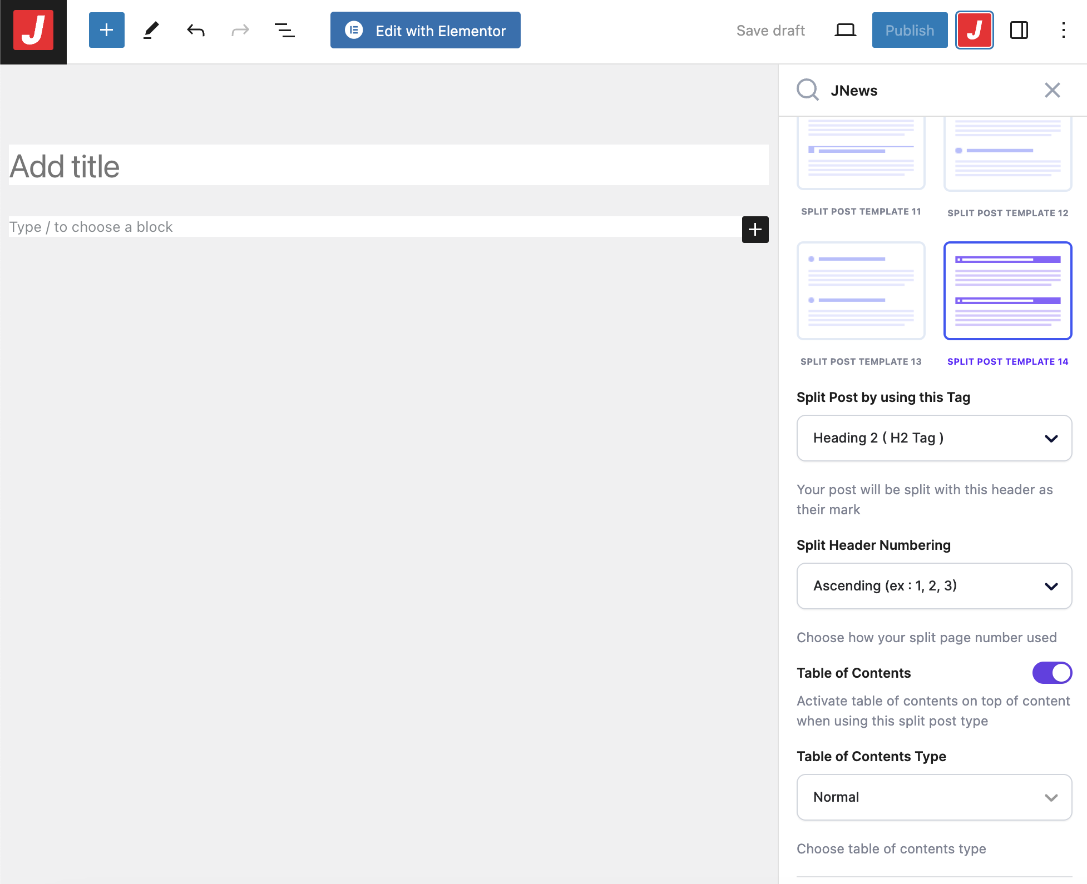This screenshot has height=884, width=1087.
Task: Toggle the Settings sidebar icon
Action: [x=1019, y=30]
